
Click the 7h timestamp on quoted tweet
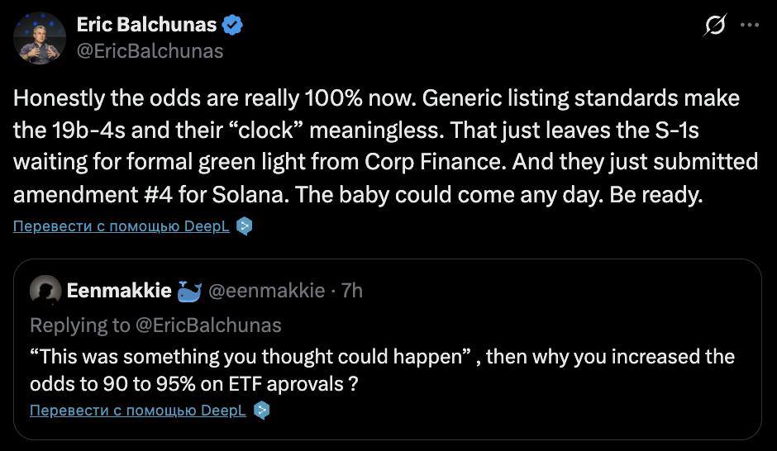click(x=352, y=291)
